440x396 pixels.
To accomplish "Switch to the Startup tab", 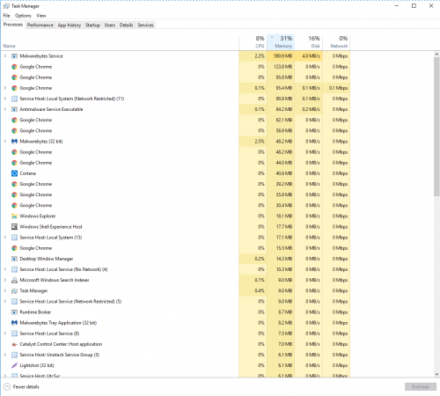I will point(92,26).
